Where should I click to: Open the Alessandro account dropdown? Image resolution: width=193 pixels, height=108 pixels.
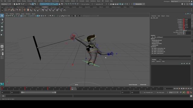(139, 4)
